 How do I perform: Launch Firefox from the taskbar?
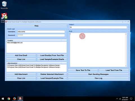coord(14,99)
